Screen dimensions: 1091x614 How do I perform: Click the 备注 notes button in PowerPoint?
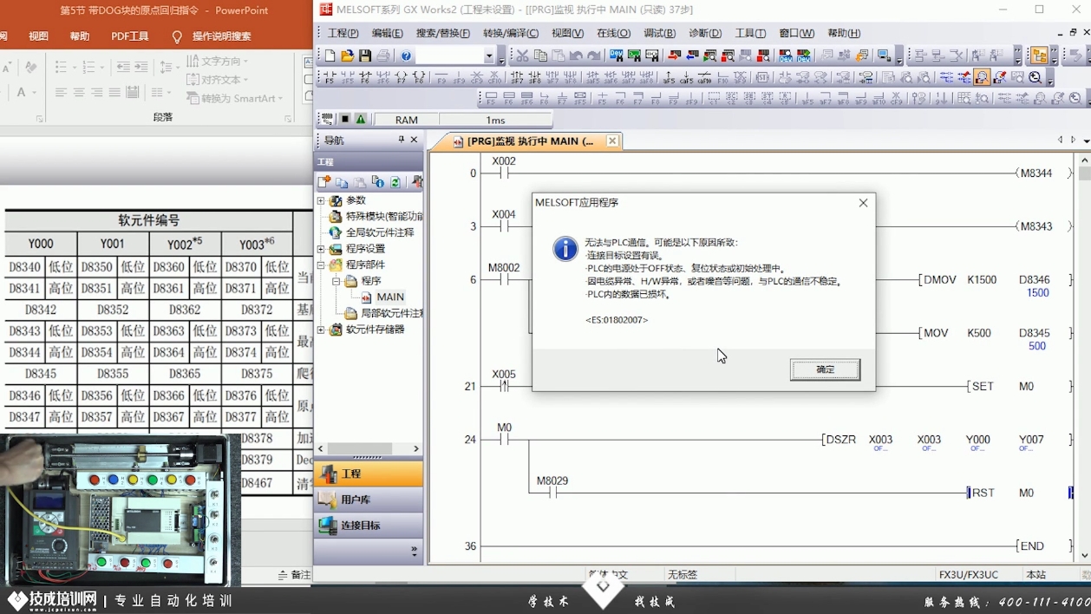[294, 575]
